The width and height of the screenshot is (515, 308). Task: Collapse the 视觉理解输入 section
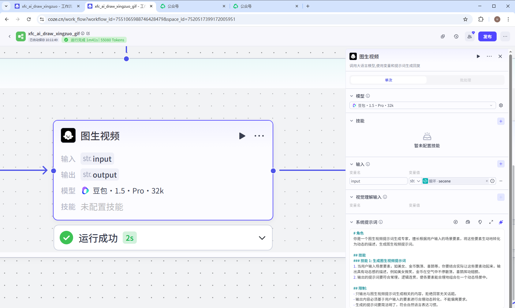(x=352, y=197)
